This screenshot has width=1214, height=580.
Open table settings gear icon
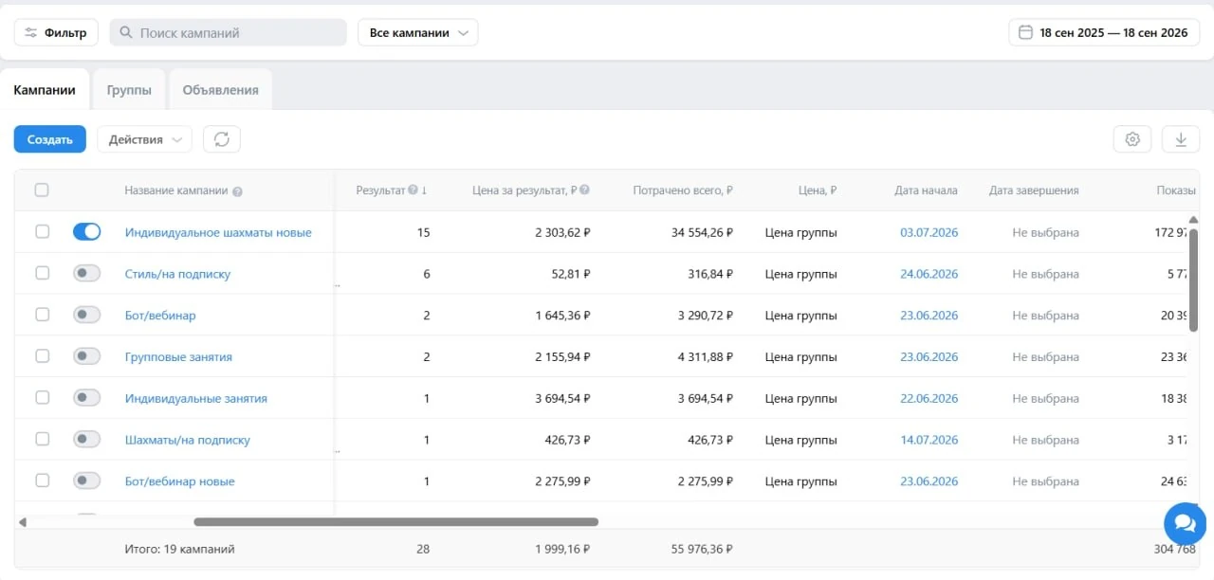click(x=1132, y=139)
